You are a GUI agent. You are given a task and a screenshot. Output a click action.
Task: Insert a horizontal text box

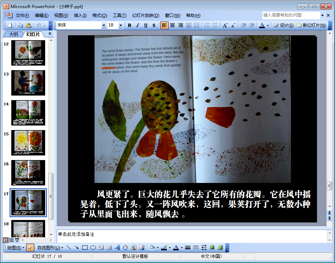(101, 247)
